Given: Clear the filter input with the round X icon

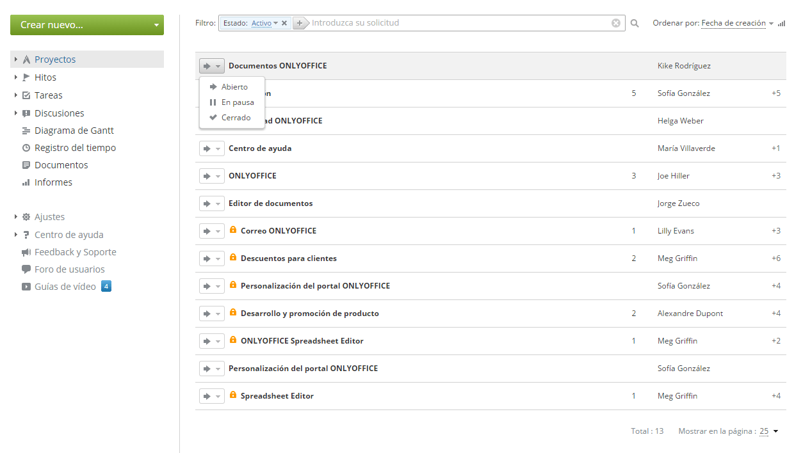Looking at the screenshot, I should [616, 23].
